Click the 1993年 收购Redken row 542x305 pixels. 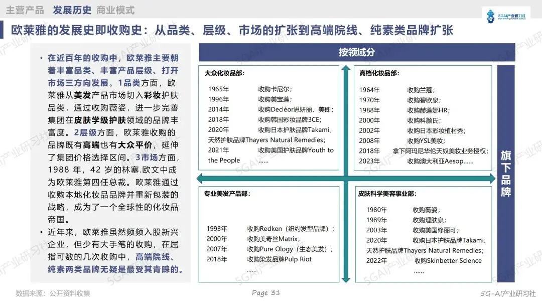[270, 229]
